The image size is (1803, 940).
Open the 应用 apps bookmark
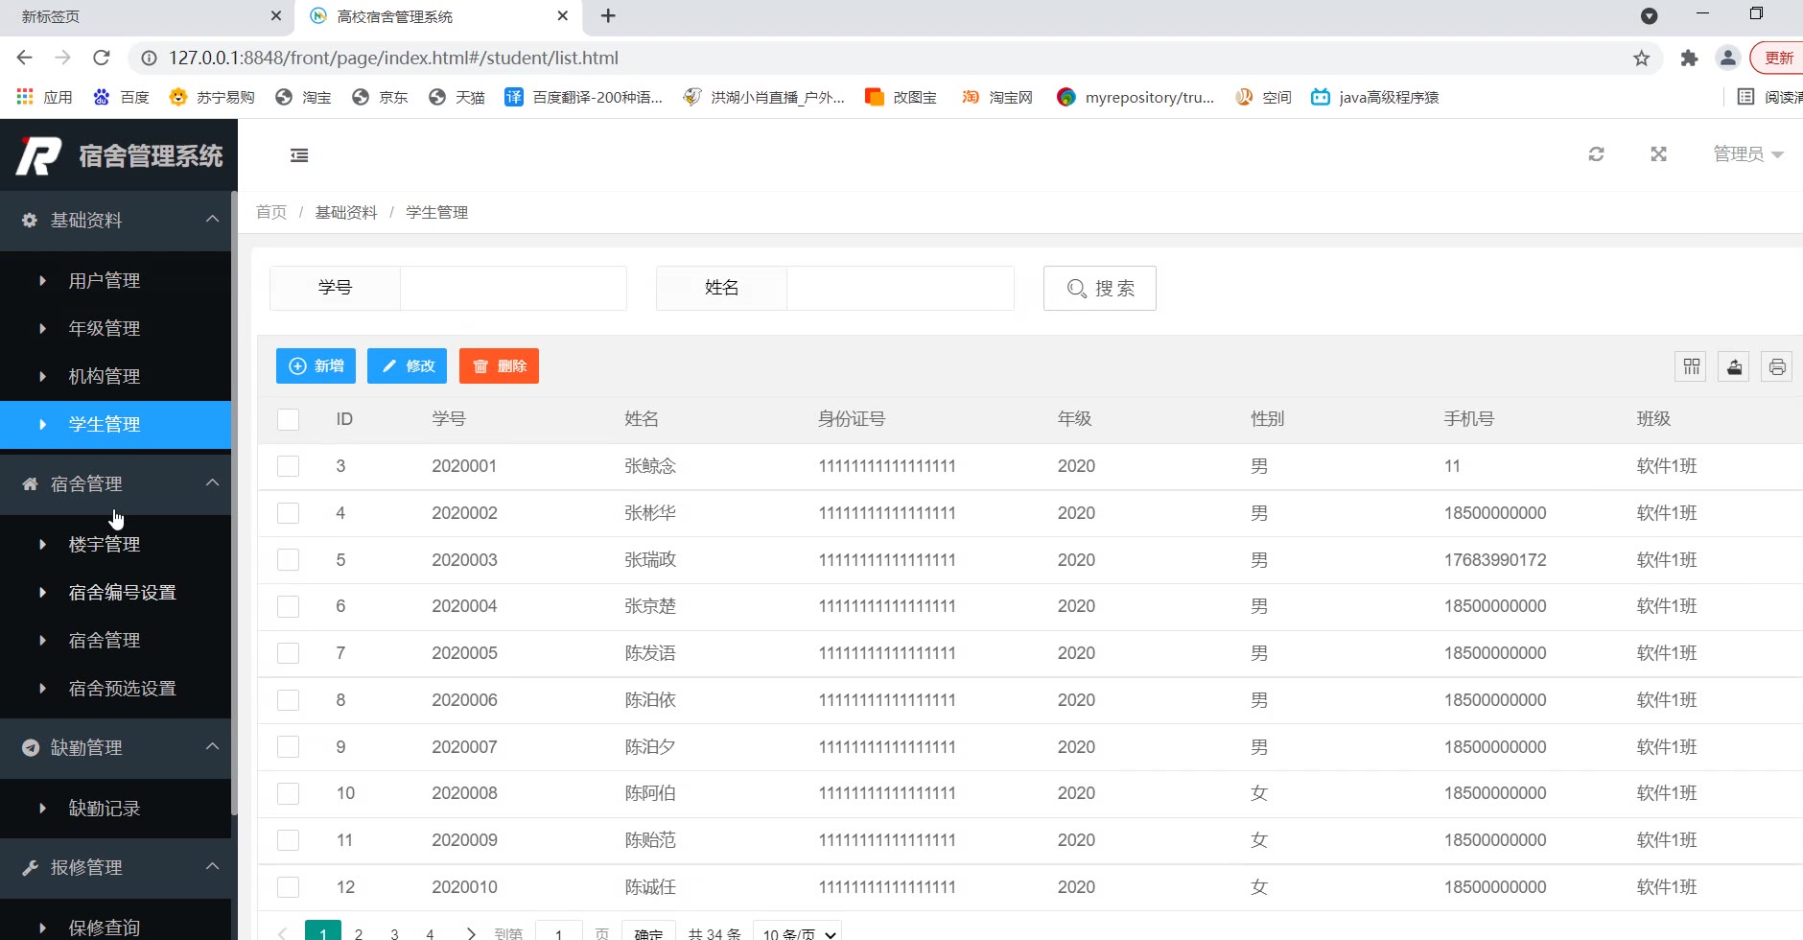coord(45,97)
